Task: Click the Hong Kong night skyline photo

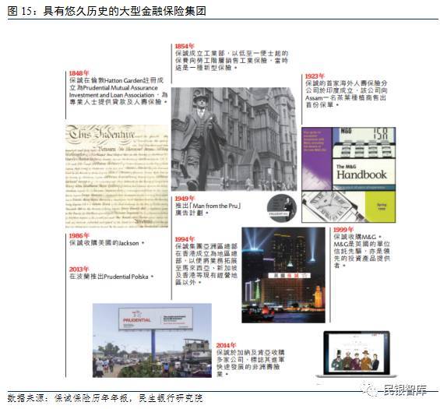Action: click(283, 275)
